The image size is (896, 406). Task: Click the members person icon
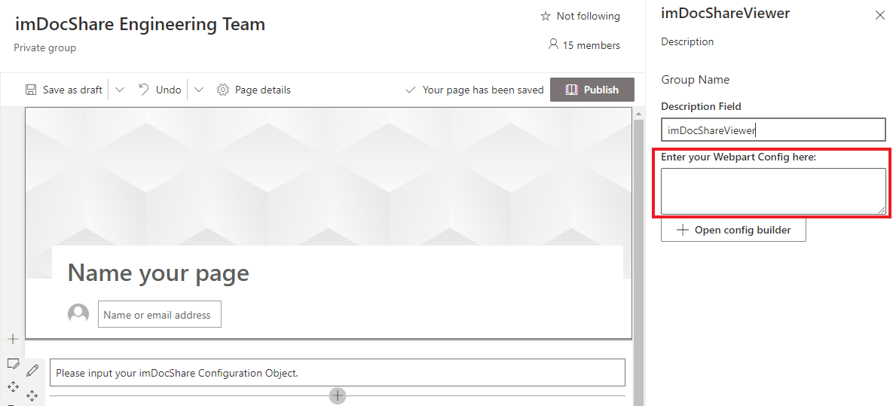click(x=553, y=44)
